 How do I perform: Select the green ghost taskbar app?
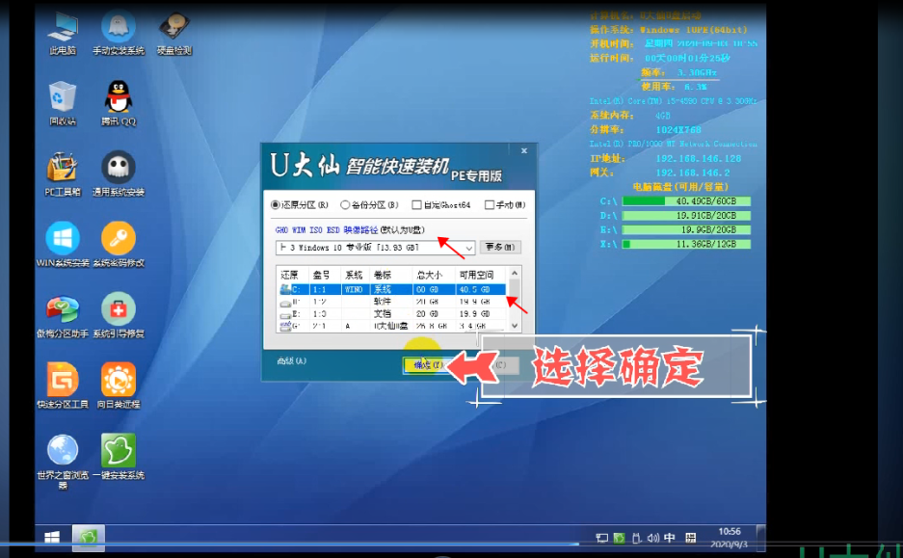tap(88, 537)
